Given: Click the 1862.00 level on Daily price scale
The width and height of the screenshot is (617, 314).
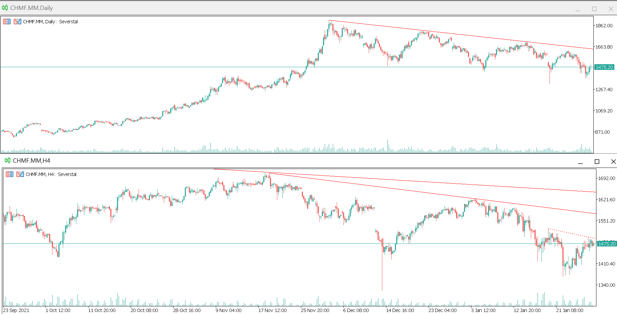Looking at the screenshot, I should click(x=604, y=26).
